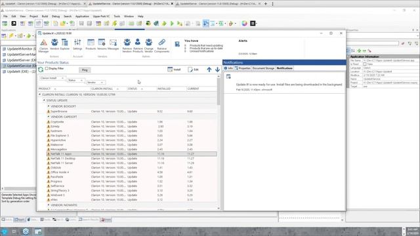The width and height of the screenshot is (420, 236).
Task: Collapse the Vendor: Noyantis group
Action: point(49,205)
